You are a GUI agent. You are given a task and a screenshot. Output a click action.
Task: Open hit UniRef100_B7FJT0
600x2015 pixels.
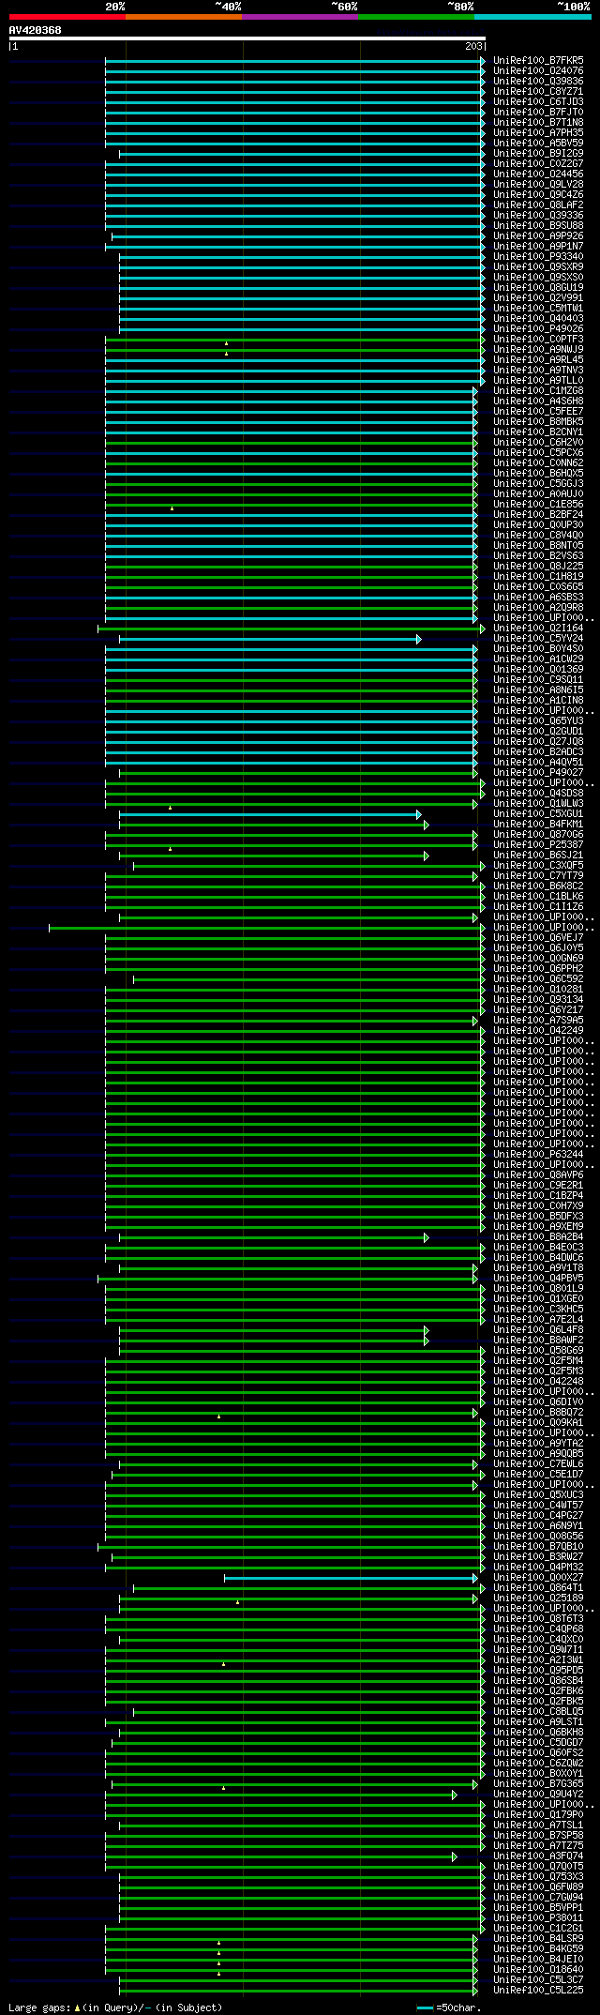click(538, 113)
